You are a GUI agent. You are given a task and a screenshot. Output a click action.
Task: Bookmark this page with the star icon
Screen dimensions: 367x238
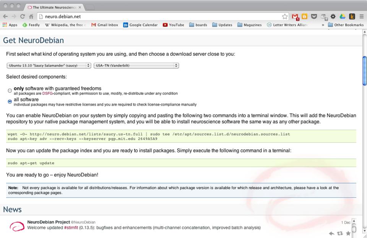point(284,16)
